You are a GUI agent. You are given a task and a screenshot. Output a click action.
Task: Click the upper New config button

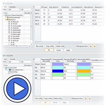click(39, 46)
